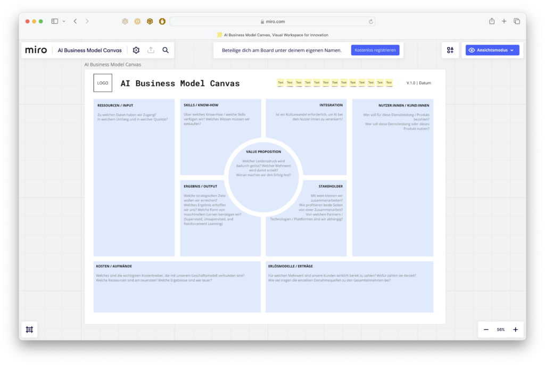The width and height of the screenshot is (545, 365).
Task: Open a new tab with the plus button
Action: [x=504, y=21]
